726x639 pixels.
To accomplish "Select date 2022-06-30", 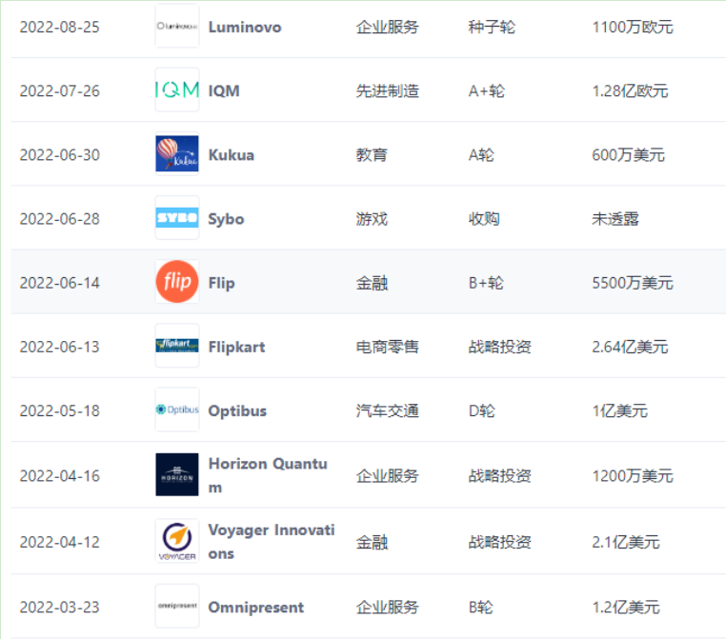I will point(60,154).
